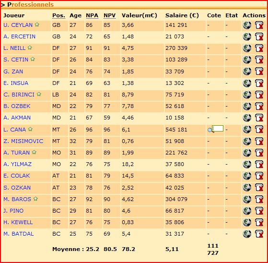The width and height of the screenshot is (268, 263).
Task: Click the Cote input field for L. CANA
Action: coord(218,128)
